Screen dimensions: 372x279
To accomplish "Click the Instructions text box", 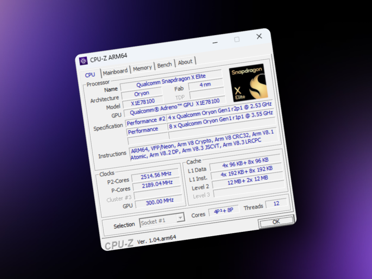I will (x=204, y=144).
